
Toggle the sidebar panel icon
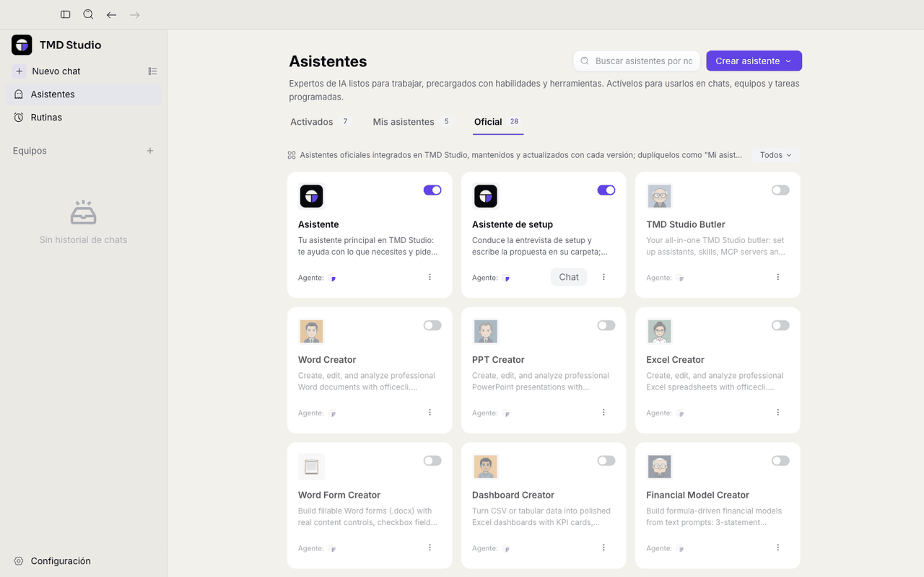66,14
